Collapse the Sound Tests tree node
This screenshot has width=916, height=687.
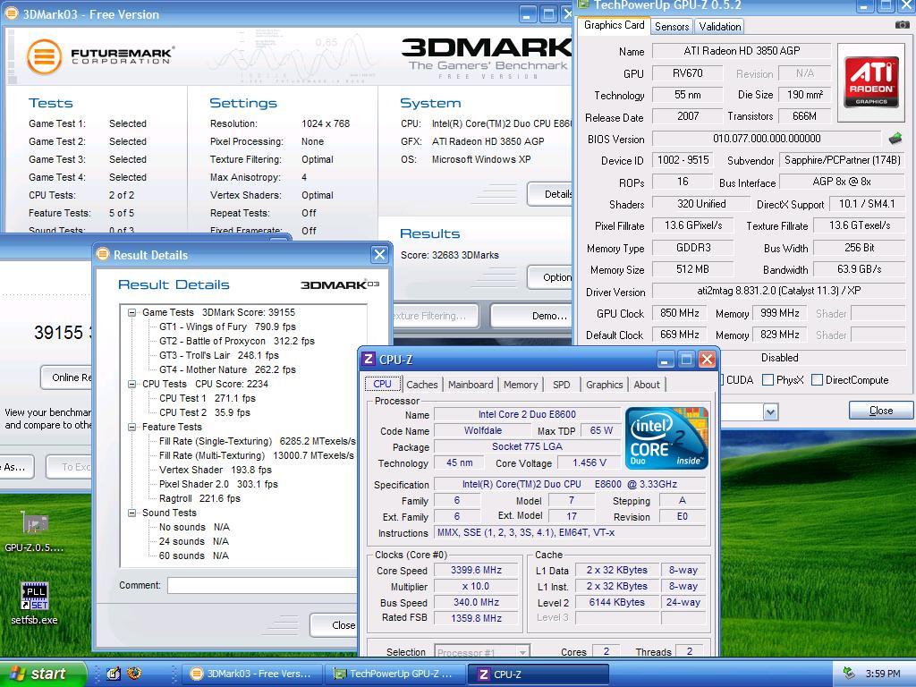point(132,513)
